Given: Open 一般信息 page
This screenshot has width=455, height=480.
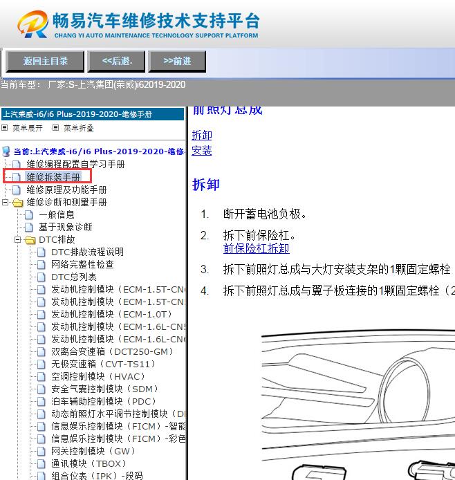Looking at the screenshot, I should point(57,215).
